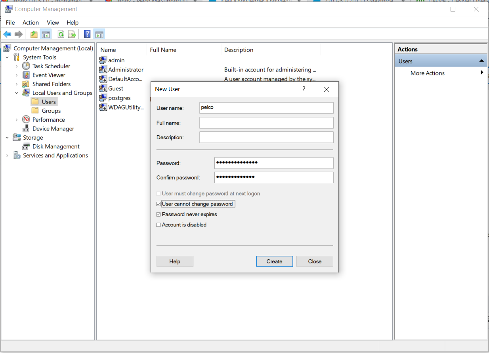Click the Refresh toolbar icon

[x=61, y=35]
